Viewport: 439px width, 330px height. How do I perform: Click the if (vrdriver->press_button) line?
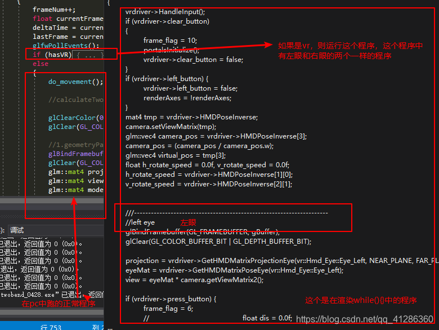point(171,299)
